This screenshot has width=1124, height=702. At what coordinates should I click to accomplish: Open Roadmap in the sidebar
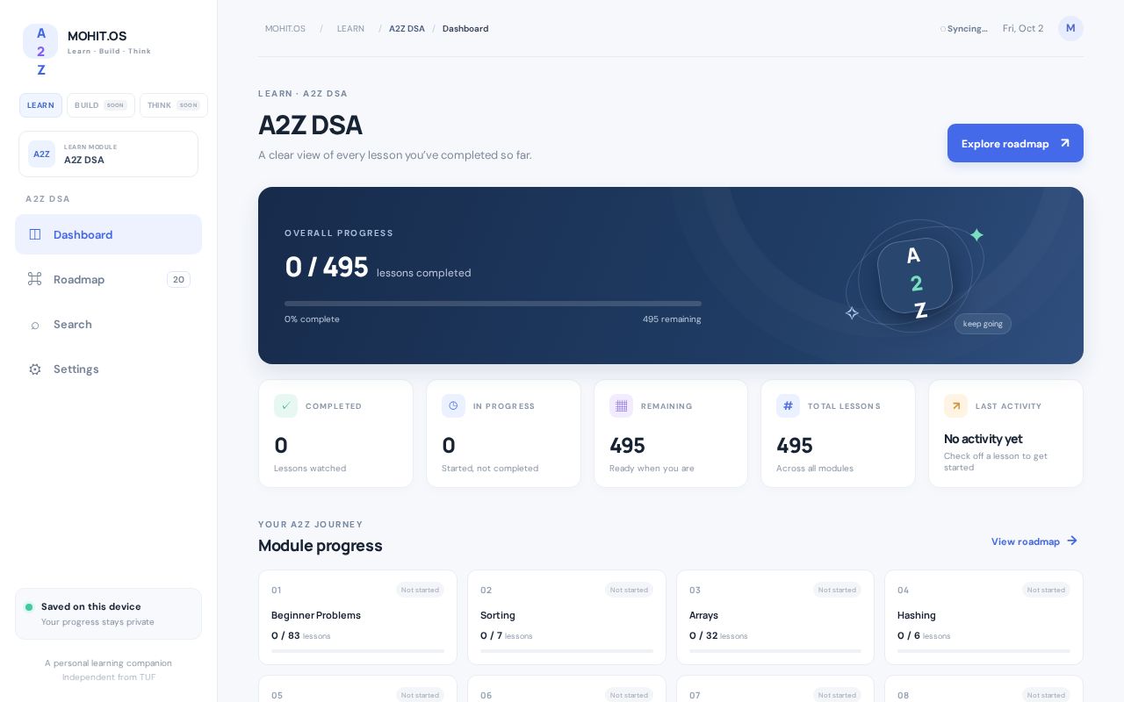108,279
